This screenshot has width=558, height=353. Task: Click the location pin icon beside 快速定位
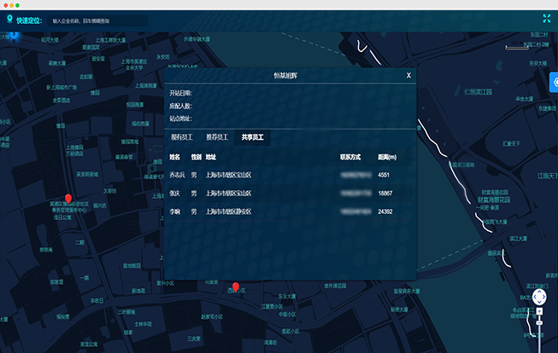(8, 20)
